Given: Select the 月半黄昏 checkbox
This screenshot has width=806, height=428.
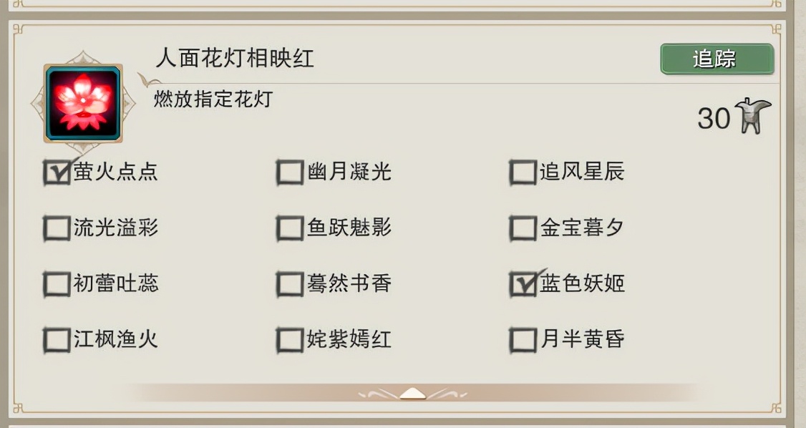Looking at the screenshot, I should point(523,339).
